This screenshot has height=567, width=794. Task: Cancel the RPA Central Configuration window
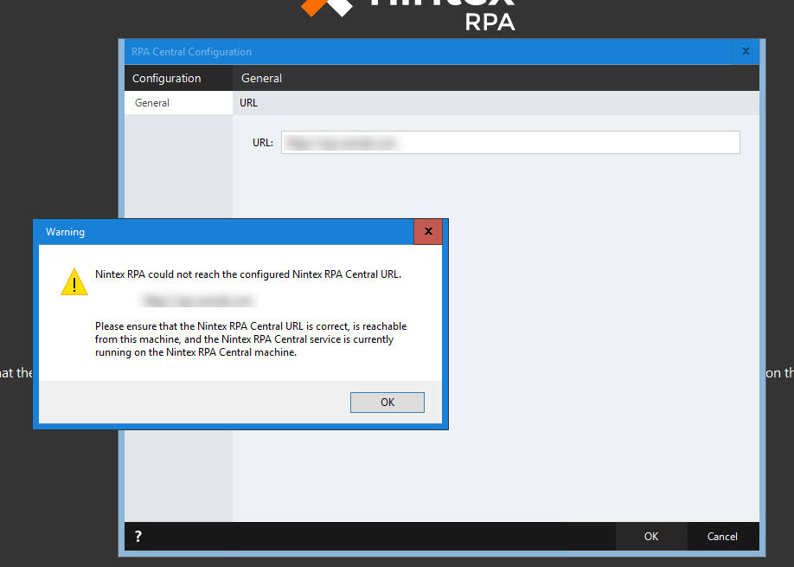pos(722,536)
